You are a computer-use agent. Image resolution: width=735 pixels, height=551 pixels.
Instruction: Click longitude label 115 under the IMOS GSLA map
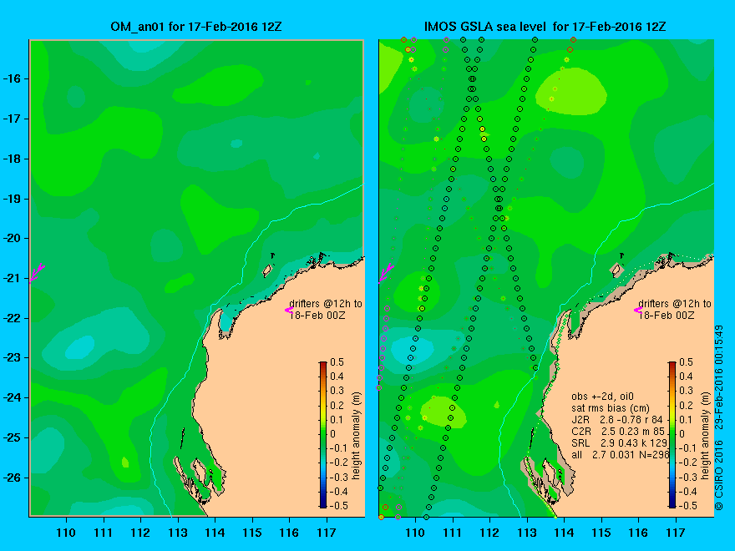[x=601, y=533]
